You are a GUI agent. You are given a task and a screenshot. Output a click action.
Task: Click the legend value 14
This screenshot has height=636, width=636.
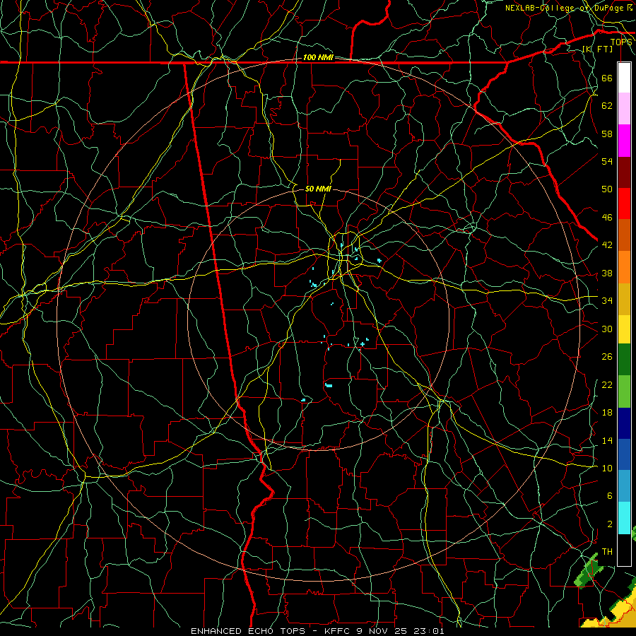point(607,440)
